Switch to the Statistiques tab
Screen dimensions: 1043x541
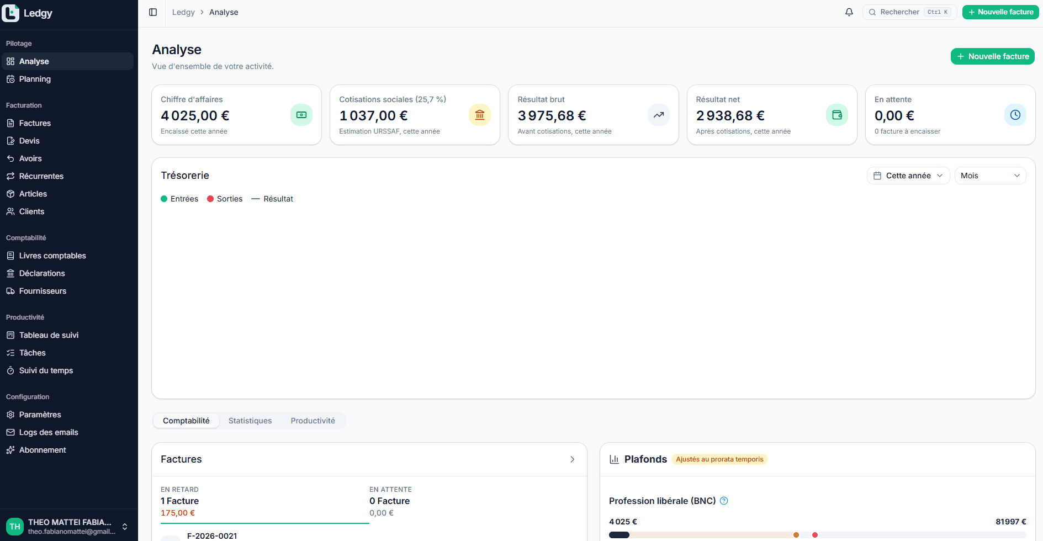tap(250, 421)
